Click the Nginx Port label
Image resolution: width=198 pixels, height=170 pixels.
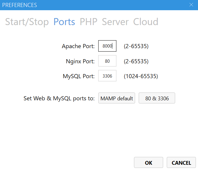pyautogui.click(x=80, y=61)
